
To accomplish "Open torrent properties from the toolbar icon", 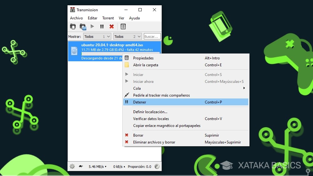I will [x=123, y=27].
